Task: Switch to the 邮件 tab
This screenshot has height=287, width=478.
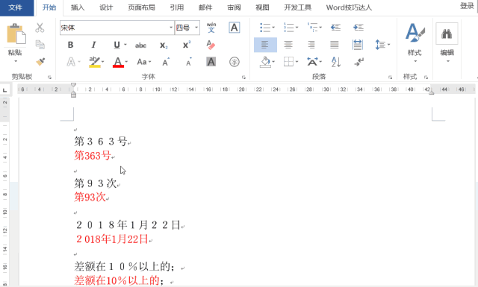Action: point(205,7)
